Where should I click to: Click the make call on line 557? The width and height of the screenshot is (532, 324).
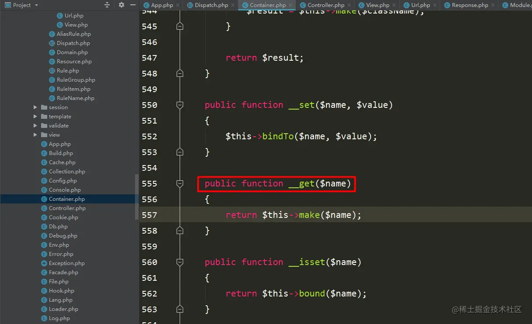tap(309, 215)
